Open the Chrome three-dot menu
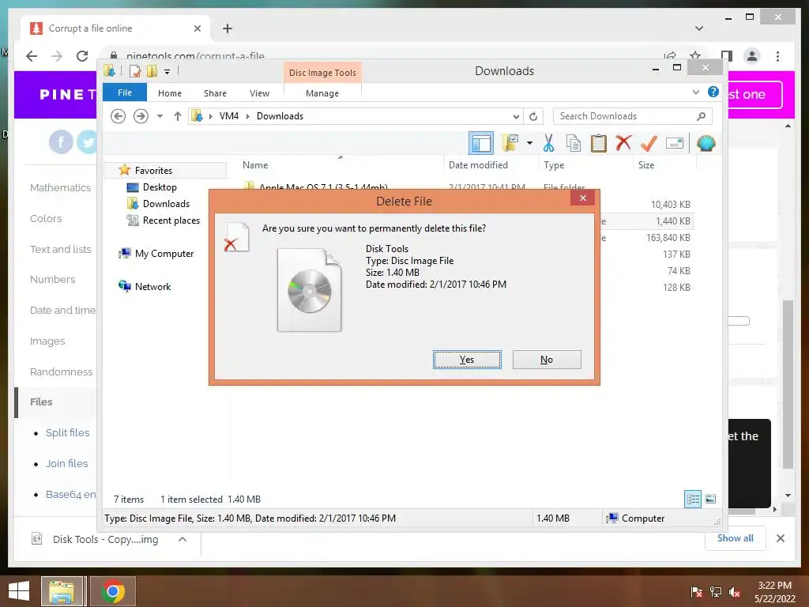Image resolution: width=809 pixels, height=607 pixels. coord(777,56)
